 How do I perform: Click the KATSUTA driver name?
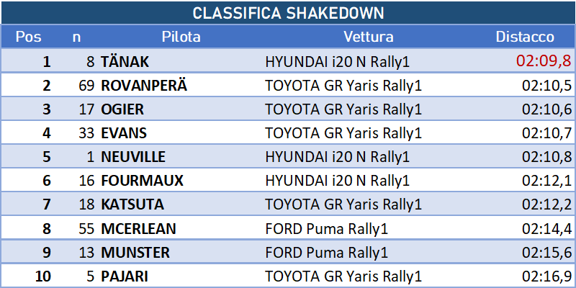tap(132, 204)
